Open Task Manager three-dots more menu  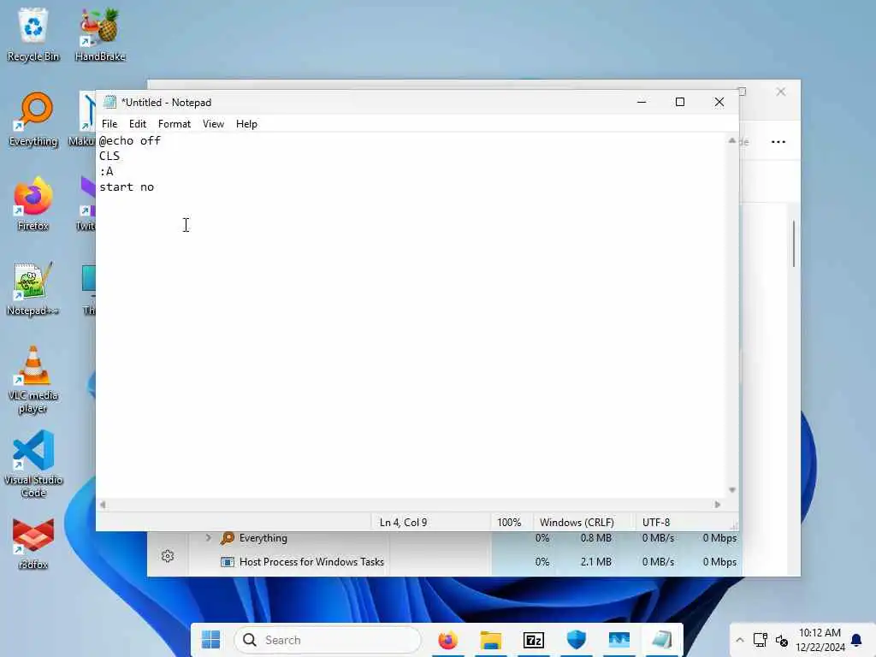tap(778, 142)
